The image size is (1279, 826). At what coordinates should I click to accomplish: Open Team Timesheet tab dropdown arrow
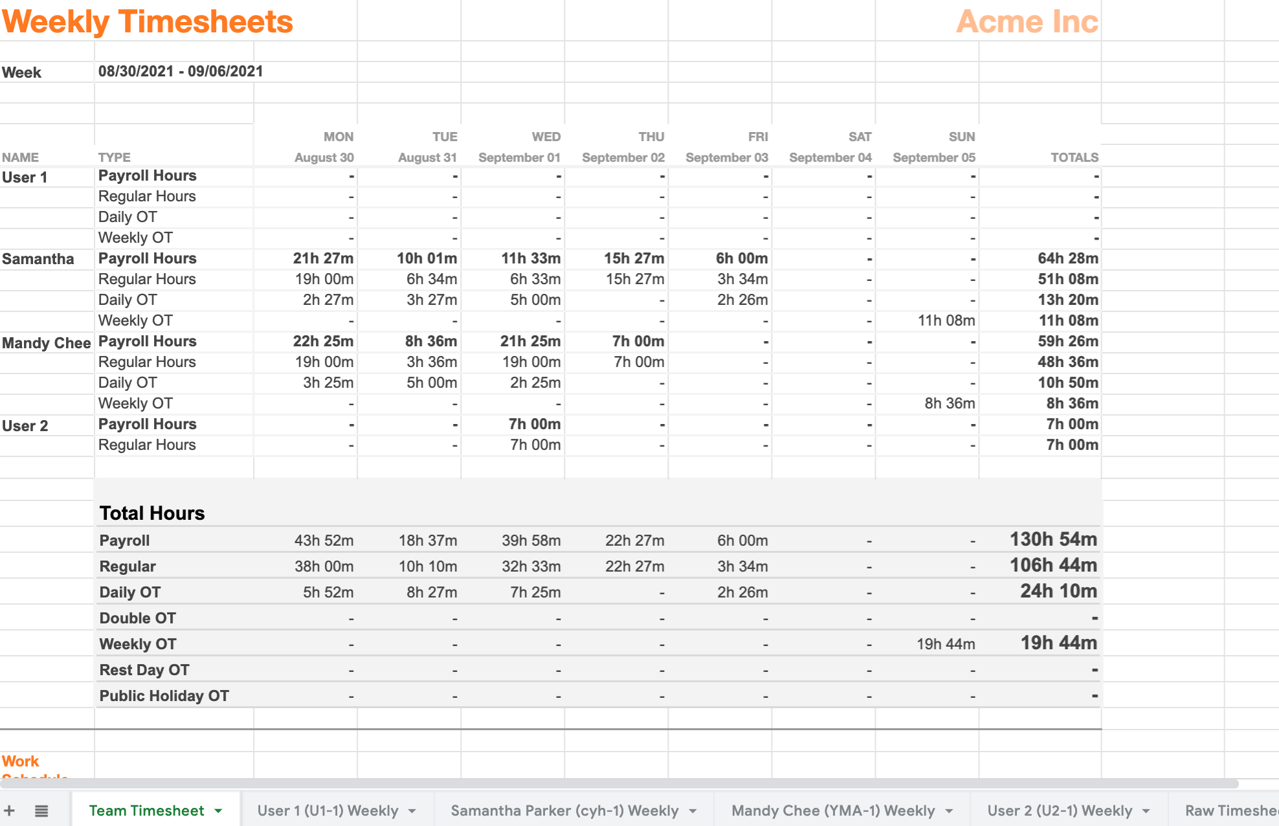tap(219, 810)
